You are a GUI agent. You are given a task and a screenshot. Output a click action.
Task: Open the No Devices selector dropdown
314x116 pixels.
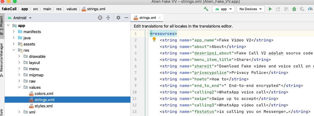(x=251, y=9)
